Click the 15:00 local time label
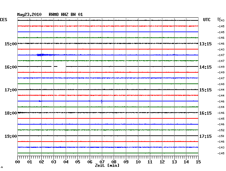Viewport: 226px width, 171px height. [x=11, y=44]
